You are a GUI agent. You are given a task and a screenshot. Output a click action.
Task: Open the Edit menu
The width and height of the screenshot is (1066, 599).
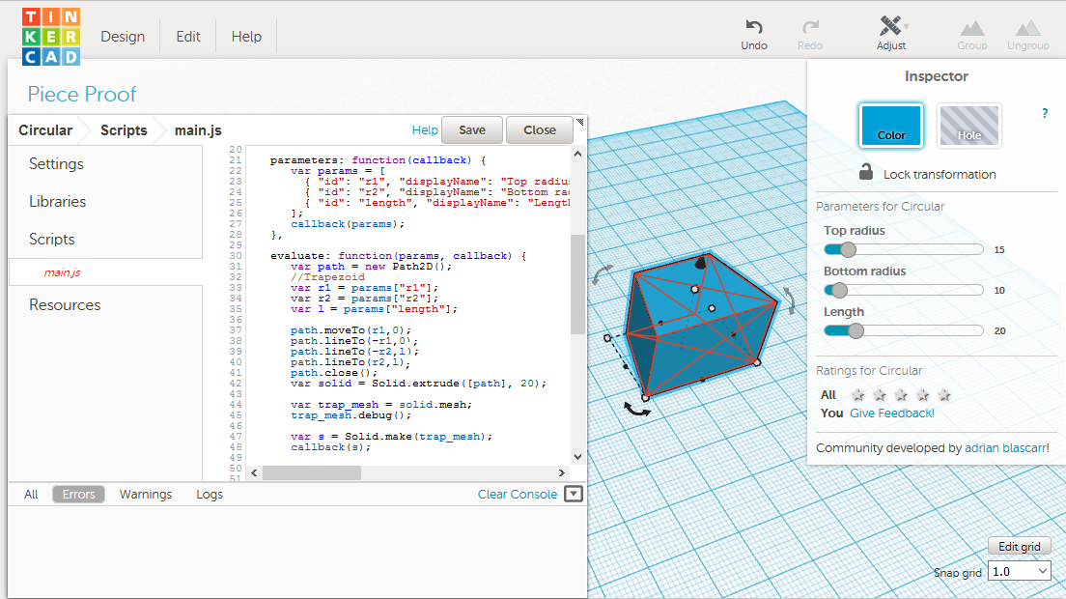[x=188, y=37]
